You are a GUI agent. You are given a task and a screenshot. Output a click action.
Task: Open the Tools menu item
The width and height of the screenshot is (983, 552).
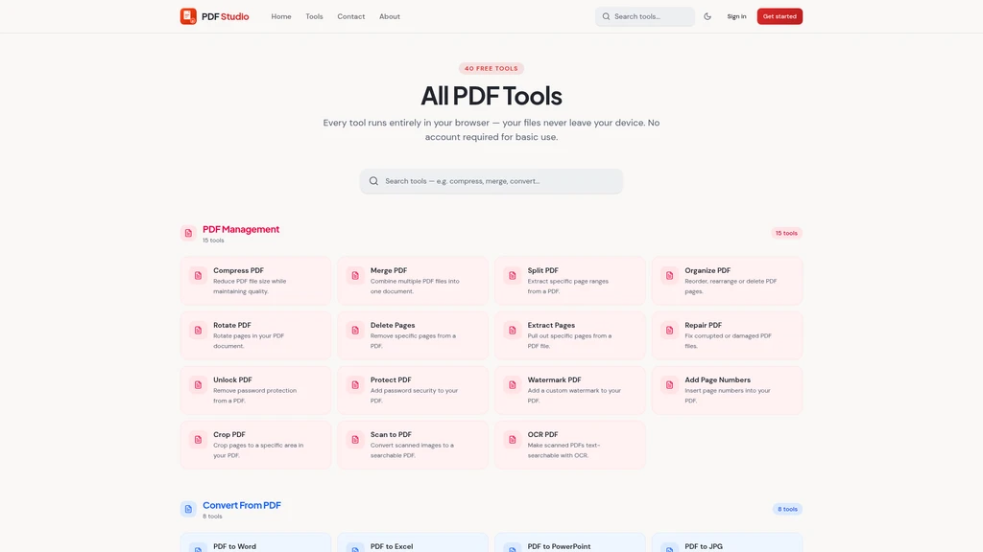(x=314, y=16)
